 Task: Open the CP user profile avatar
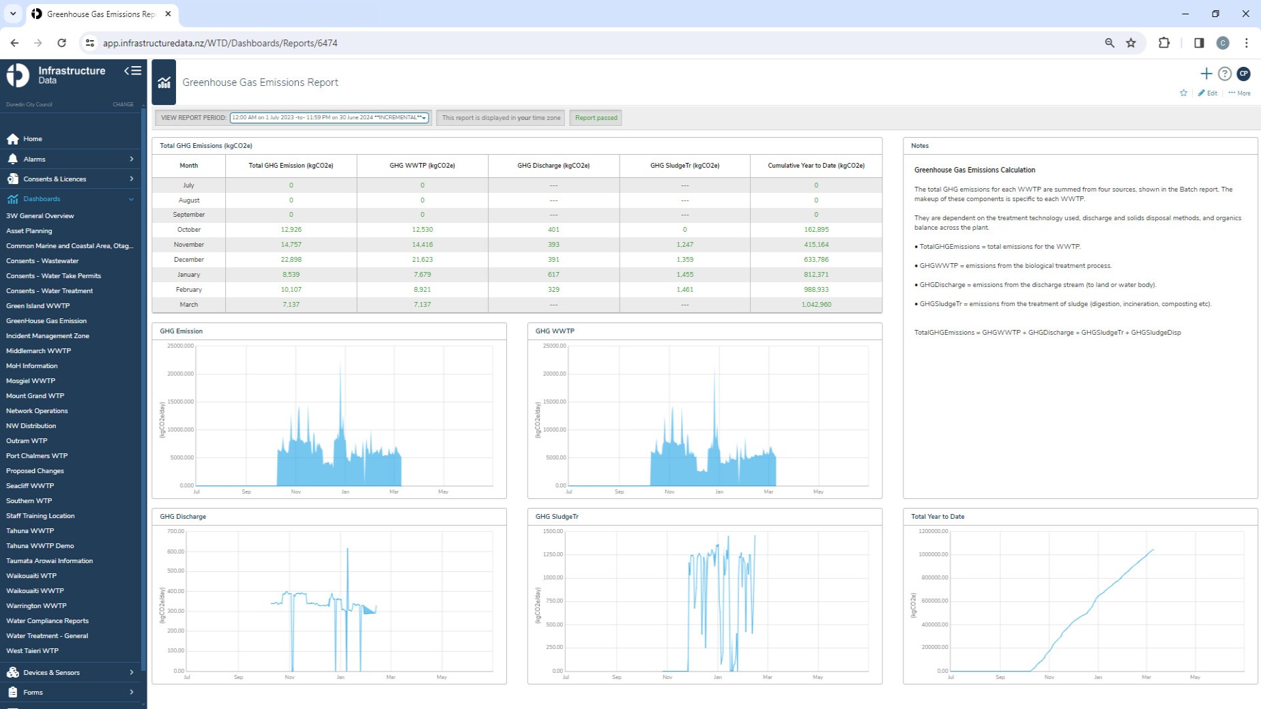tap(1243, 74)
